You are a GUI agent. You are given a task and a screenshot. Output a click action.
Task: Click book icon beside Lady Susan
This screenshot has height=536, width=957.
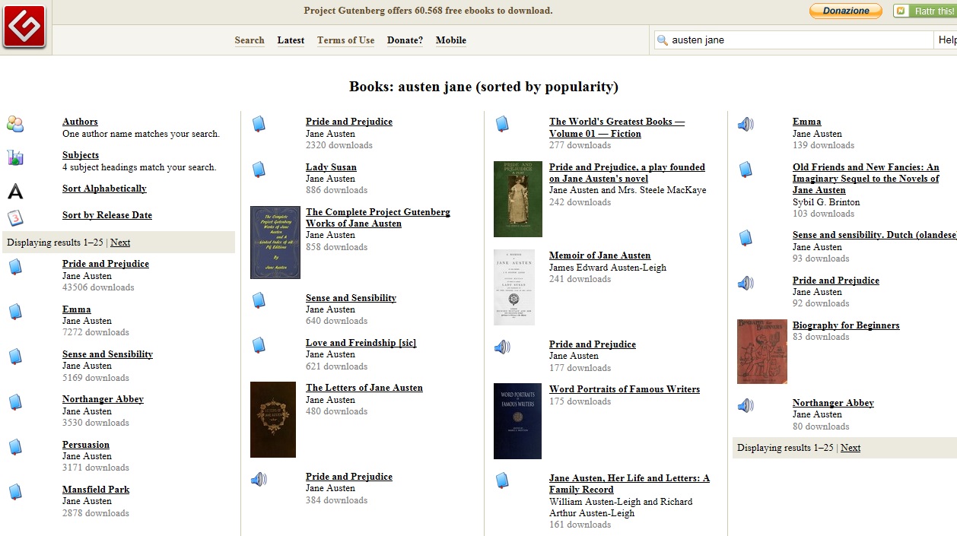[x=259, y=170]
